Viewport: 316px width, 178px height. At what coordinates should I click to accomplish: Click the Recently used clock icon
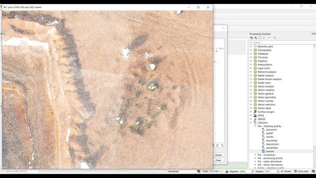(x=255, y=46)
